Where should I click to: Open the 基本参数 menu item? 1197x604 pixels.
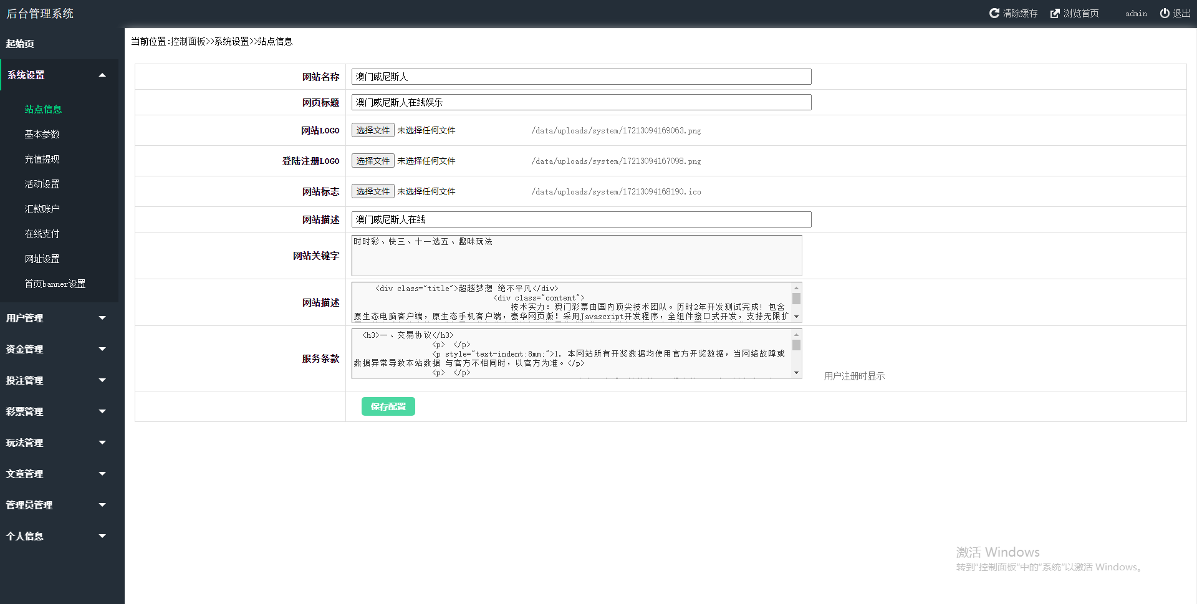[42, 134]
